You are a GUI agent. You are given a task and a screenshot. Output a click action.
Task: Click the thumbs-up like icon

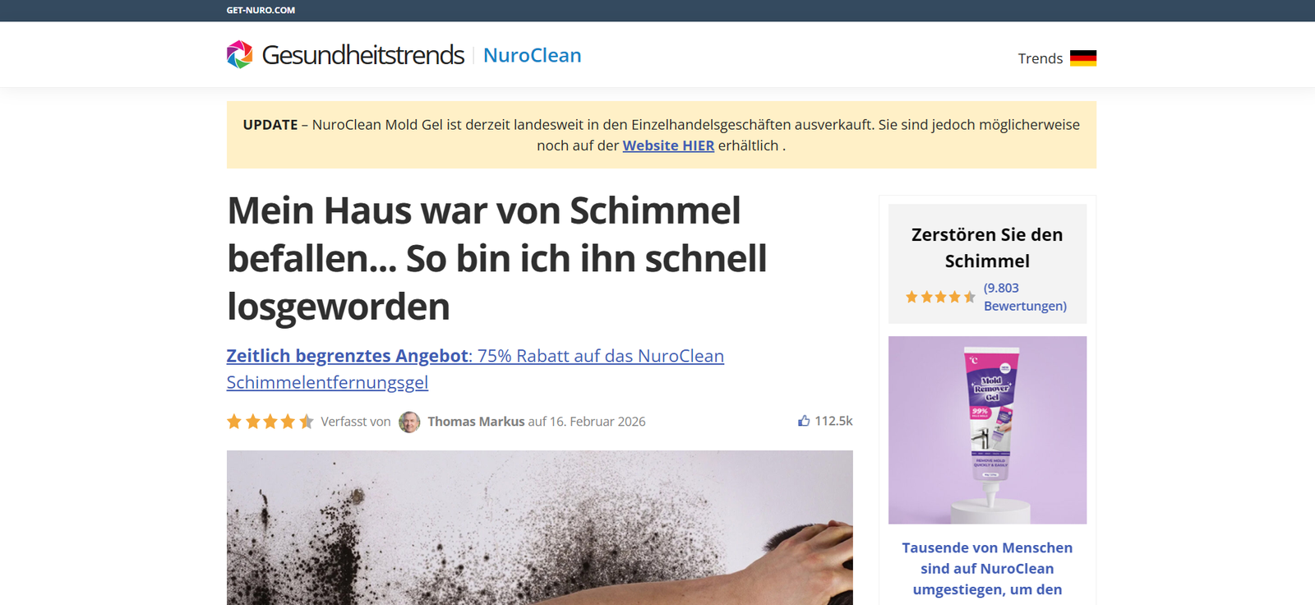pyautogui.click(x=804, y=421)
